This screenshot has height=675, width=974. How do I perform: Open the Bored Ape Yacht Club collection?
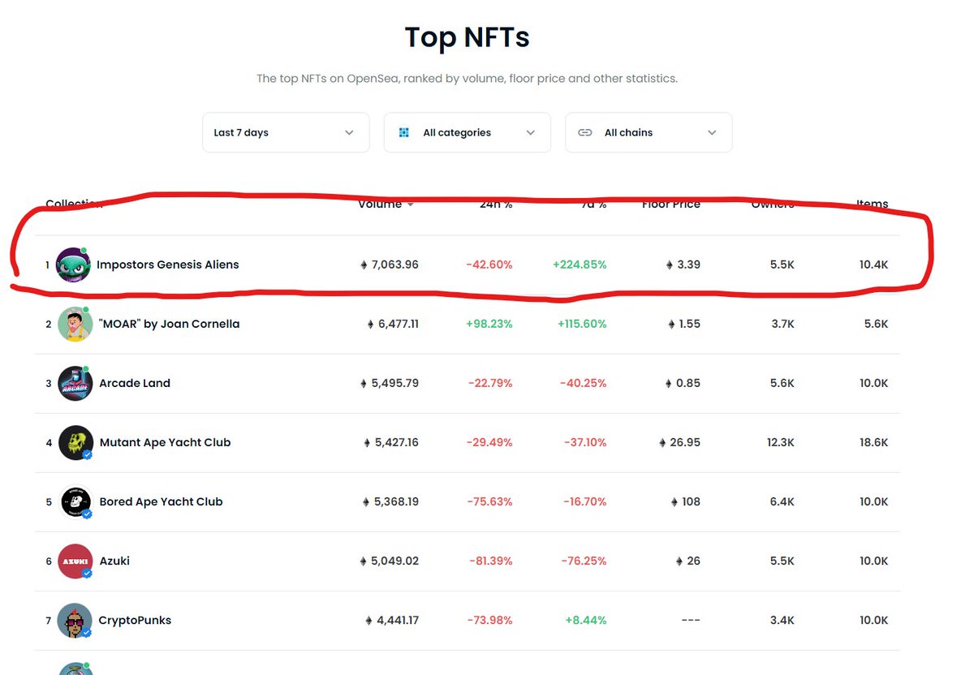(x=161, y=501)
